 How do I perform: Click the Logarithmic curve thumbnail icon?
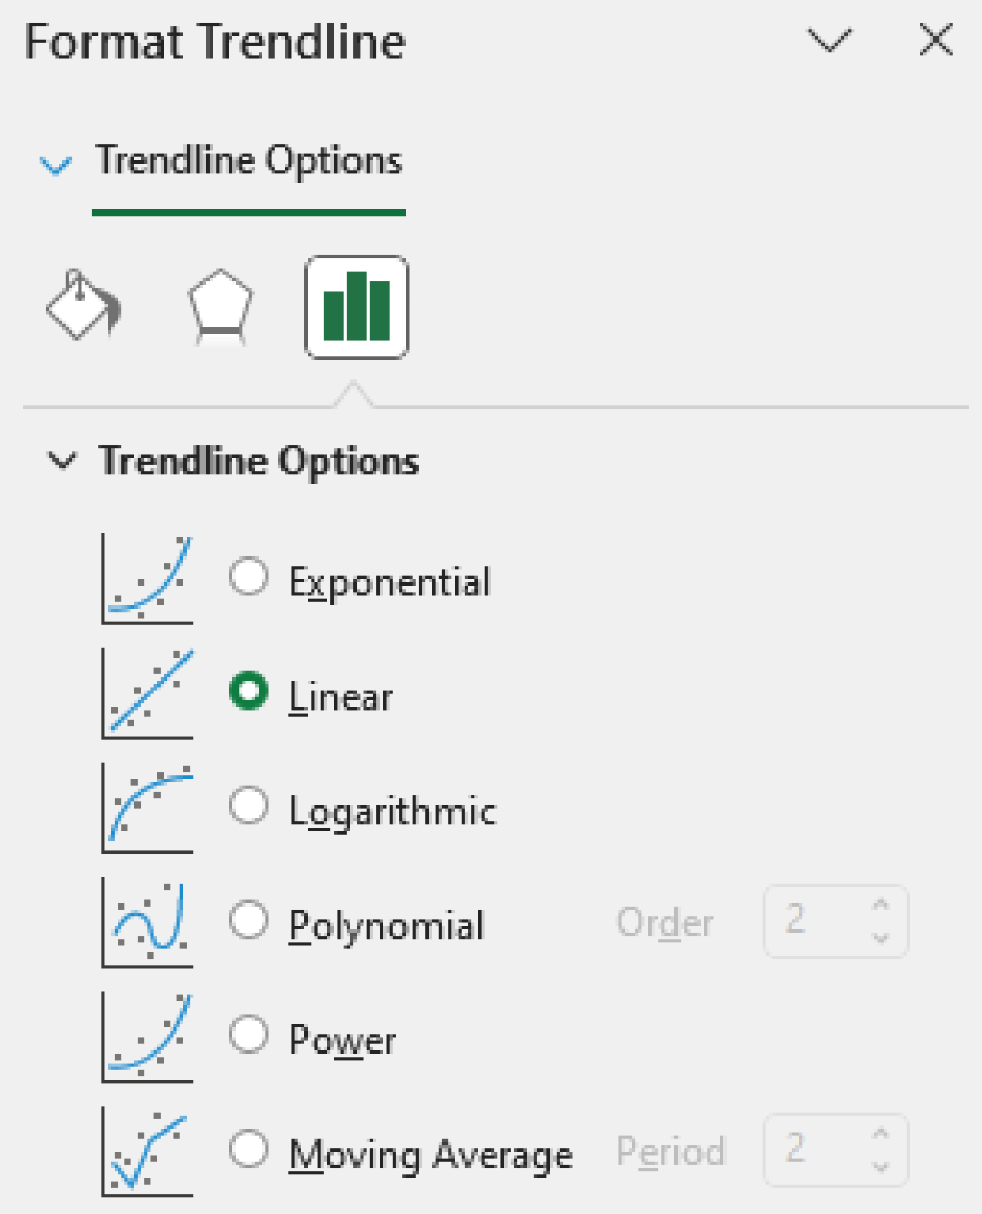(x=149, y=808)
